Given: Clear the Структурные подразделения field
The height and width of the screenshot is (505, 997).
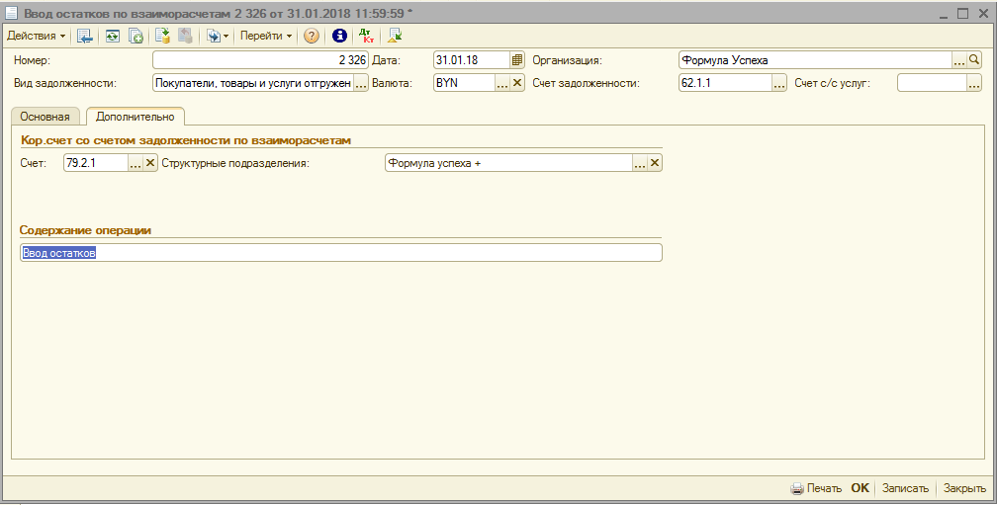Looking at the screenshot, I should 654,163.
